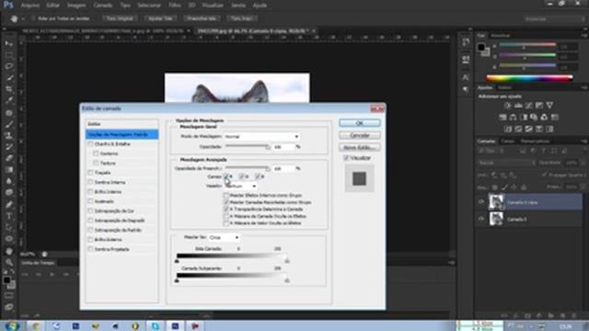Add a Color Balance adjustment layer
The height and width of the screenshot is (331, 589).
point(514,118)
